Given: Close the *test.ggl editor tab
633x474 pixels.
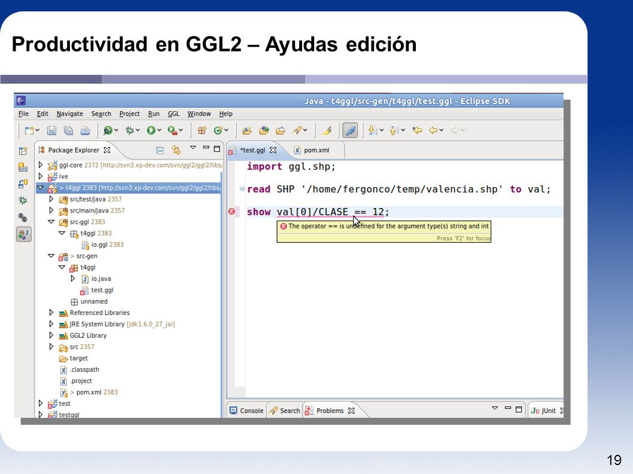Looking at the screenshot, I should (273, 150).
